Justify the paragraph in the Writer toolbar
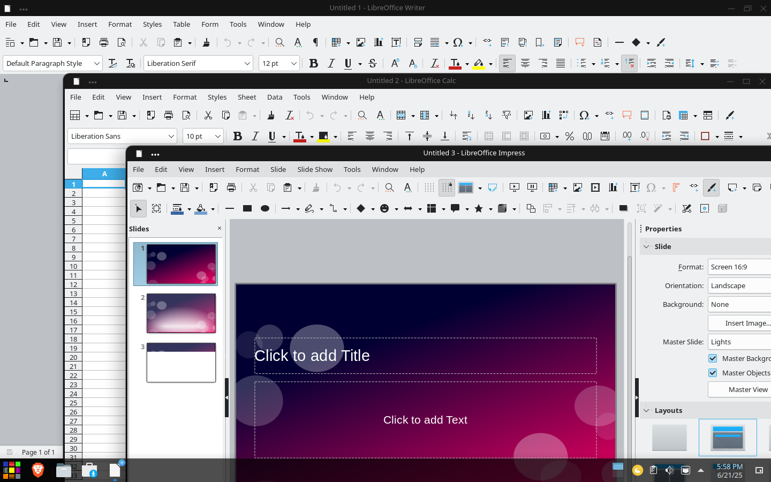 tap(561, 63)
